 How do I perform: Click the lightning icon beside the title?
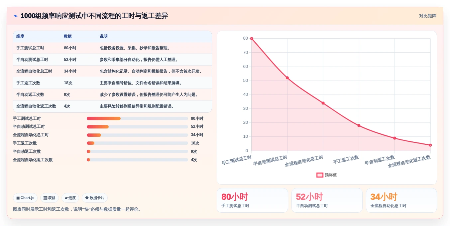pos(16,16)
